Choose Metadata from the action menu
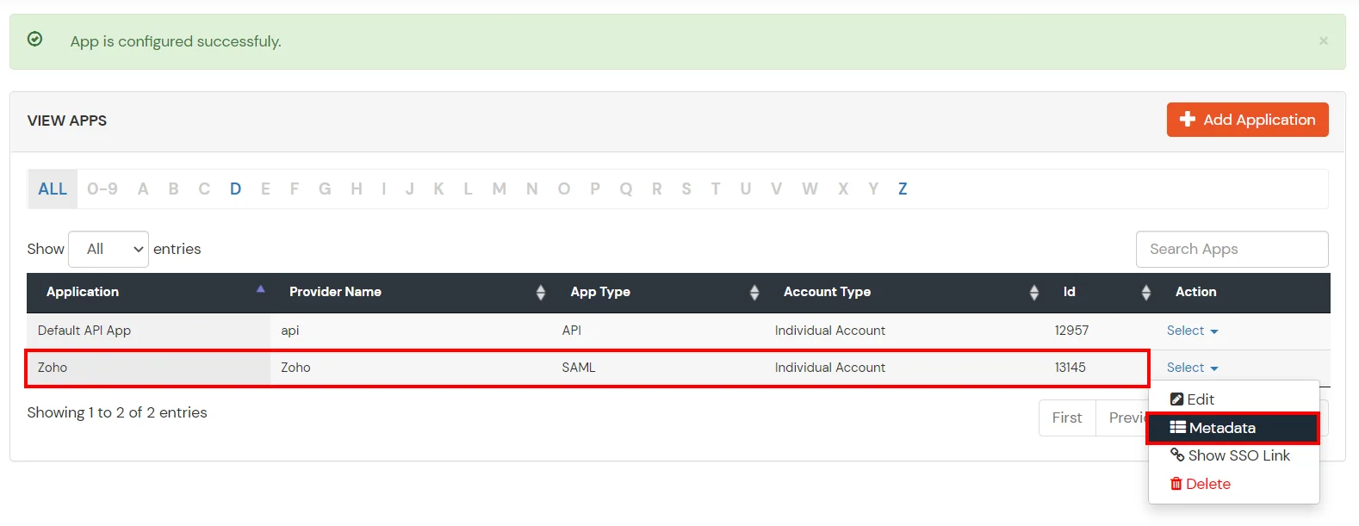This screenshot has width=1359, height=526. 1232,428
